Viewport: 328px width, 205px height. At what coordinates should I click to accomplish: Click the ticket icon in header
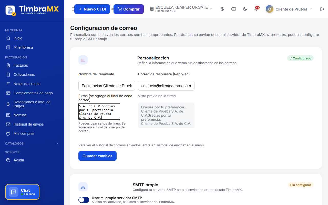(x=234, y=9)
